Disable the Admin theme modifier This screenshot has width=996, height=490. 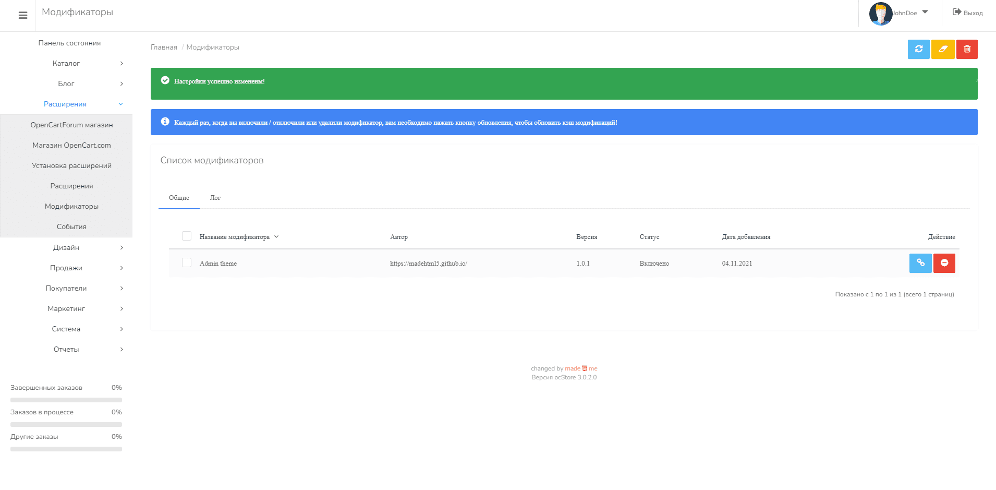point(944,263)
